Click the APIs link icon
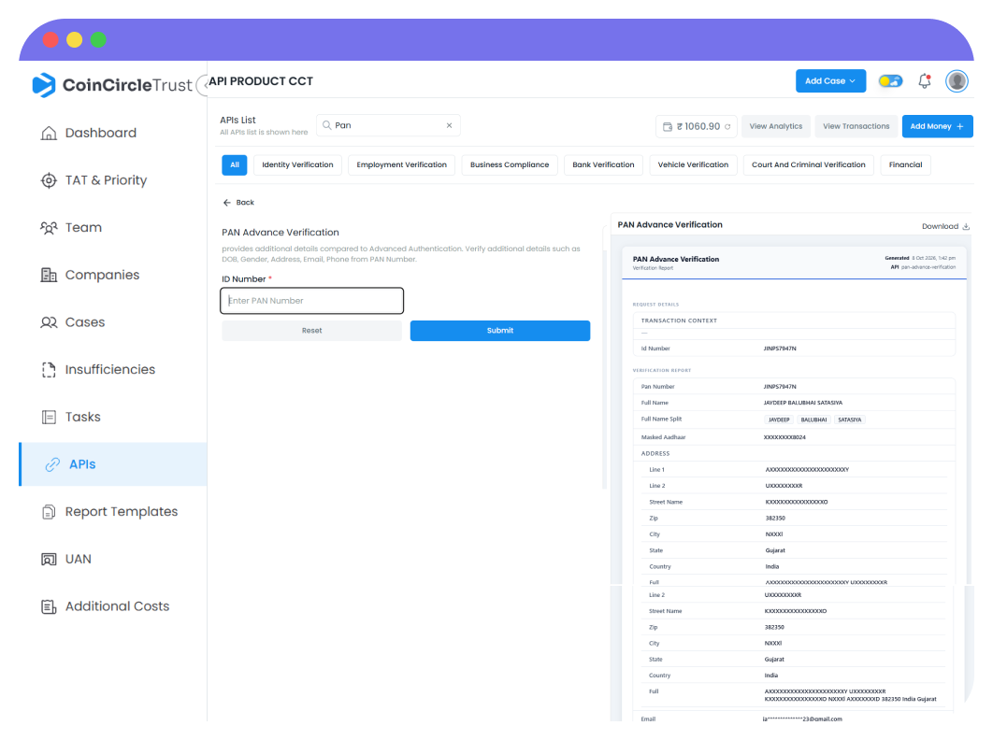Image resolution: width=993 pixels, height=740 pixels. [52, 464]
